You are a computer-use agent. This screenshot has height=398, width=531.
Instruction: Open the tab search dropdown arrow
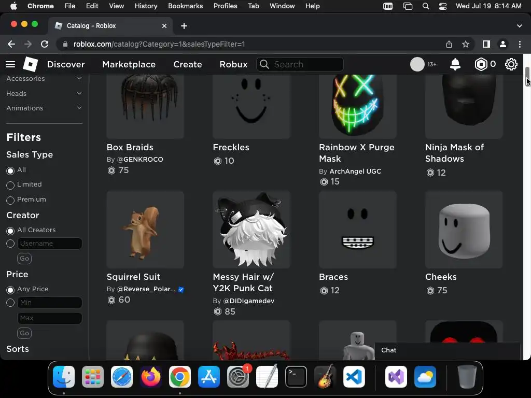click(520, 26)
